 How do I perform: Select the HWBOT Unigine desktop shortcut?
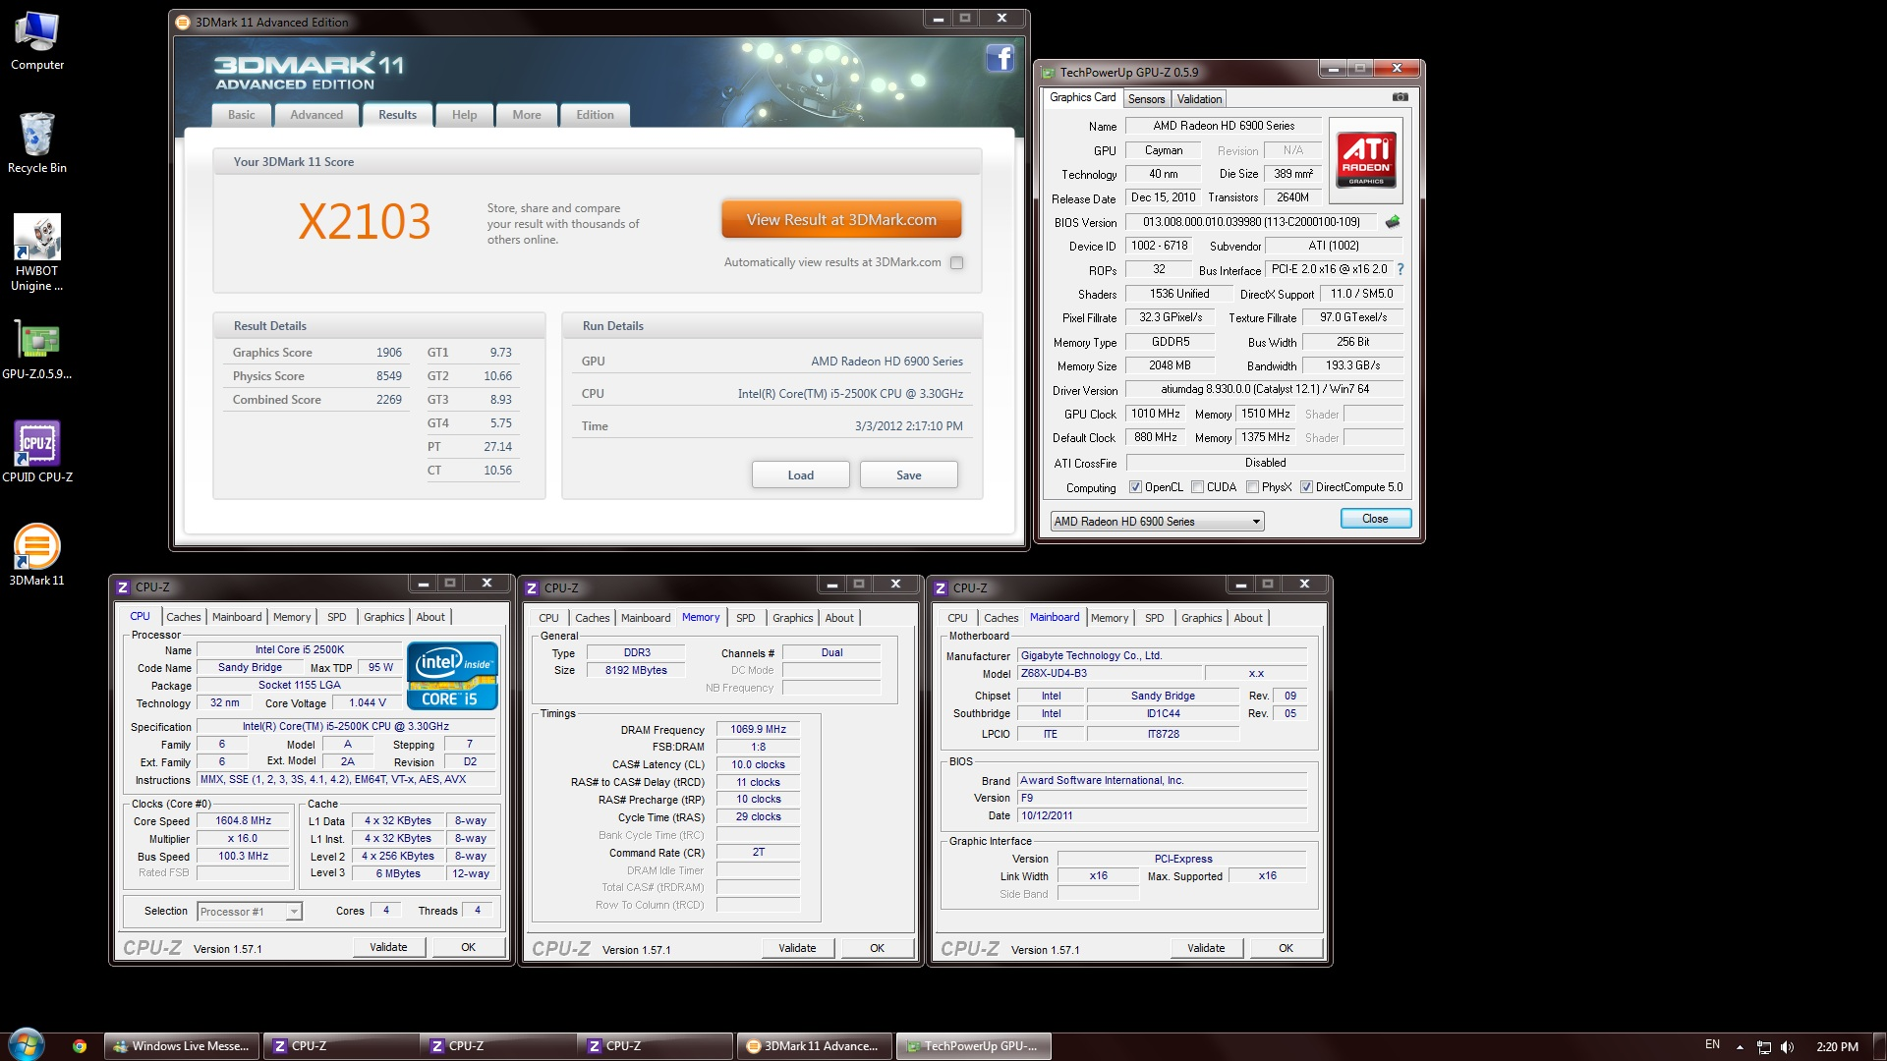point(37,252)
